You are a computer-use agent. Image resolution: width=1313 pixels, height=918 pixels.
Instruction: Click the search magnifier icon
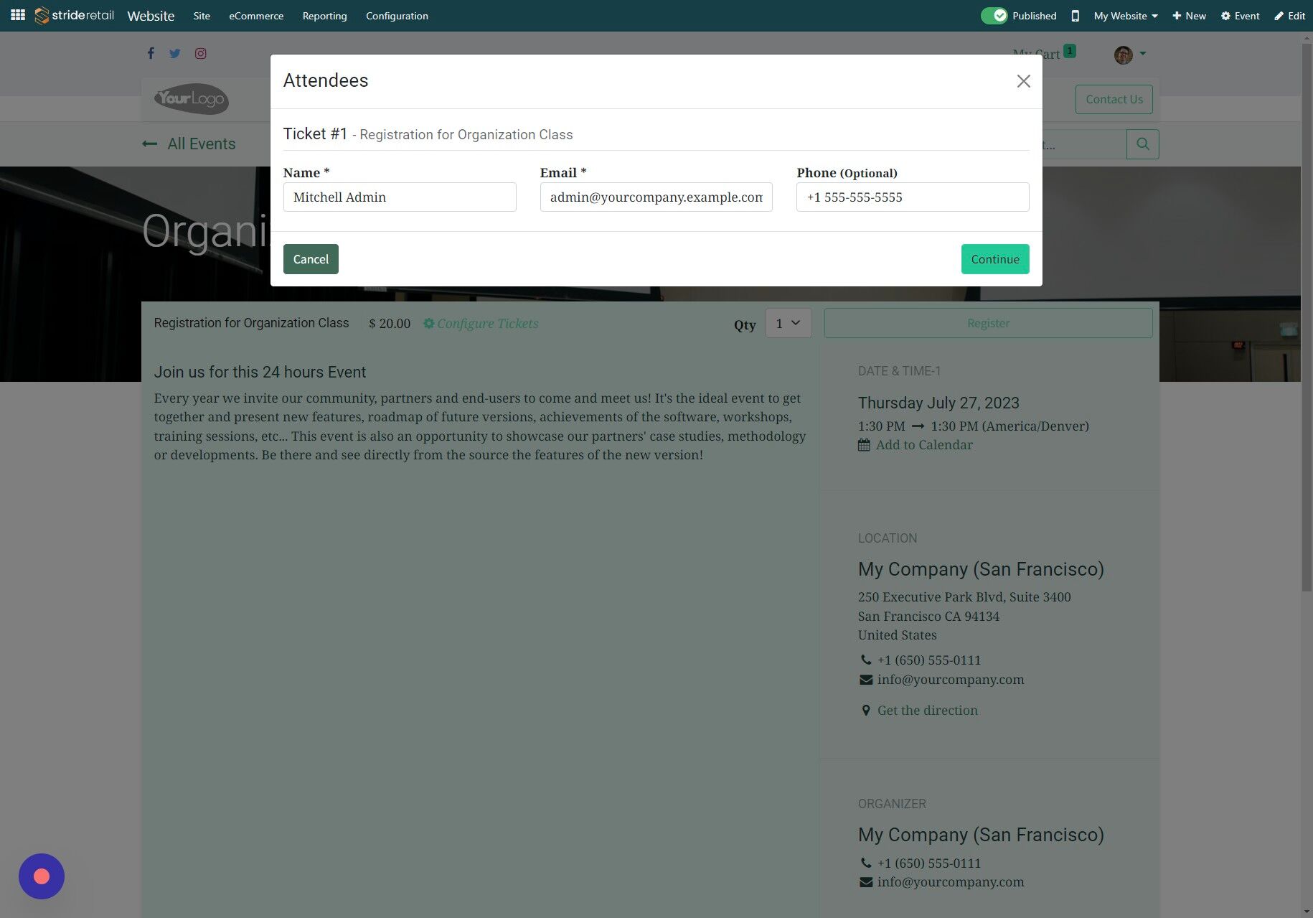click(1142, 144)
